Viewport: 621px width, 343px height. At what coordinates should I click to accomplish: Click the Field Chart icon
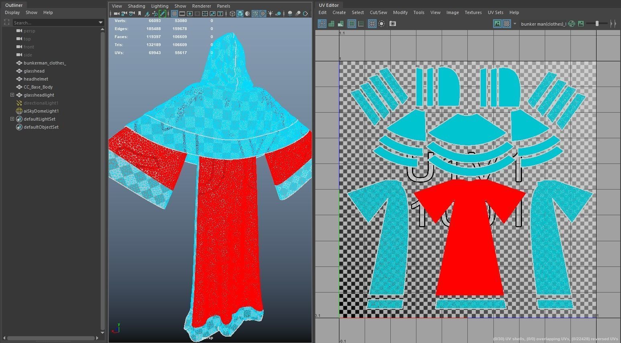pyautogui.click(x=205, y=14)
